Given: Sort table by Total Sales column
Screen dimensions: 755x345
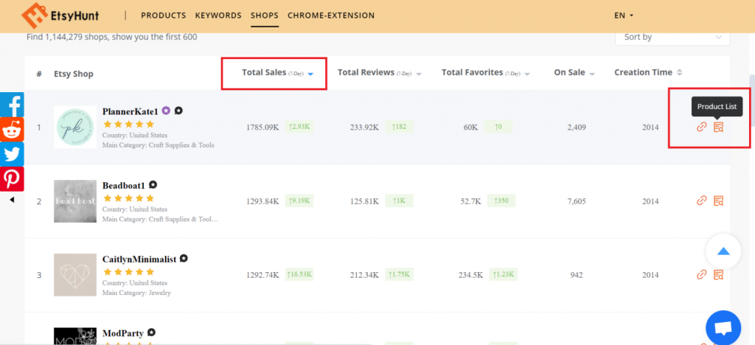Looking at the screenshot, I should click(274, 73).
